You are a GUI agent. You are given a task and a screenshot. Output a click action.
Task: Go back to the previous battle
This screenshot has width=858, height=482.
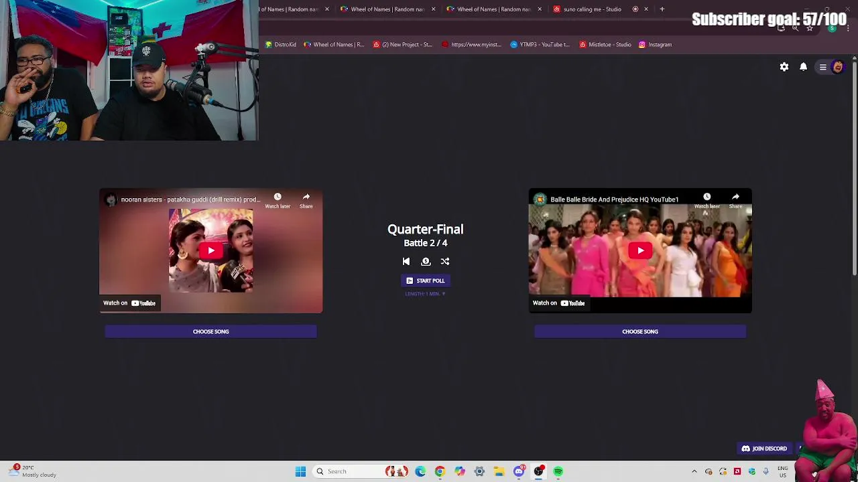(x=406, y=262)
